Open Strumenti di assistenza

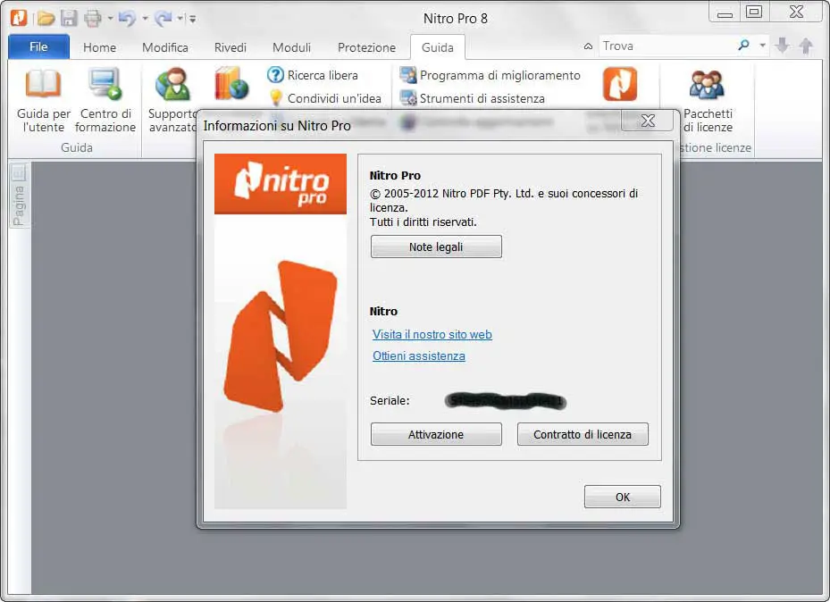(x=472, y=98)
